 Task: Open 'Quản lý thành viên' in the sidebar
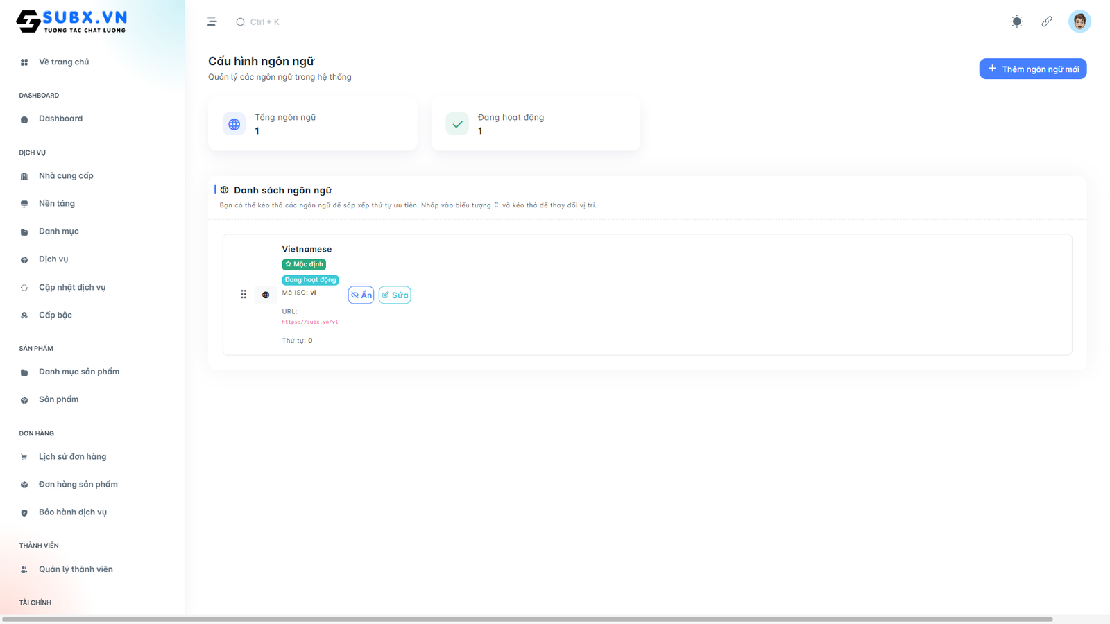click(x=76, y=569)
